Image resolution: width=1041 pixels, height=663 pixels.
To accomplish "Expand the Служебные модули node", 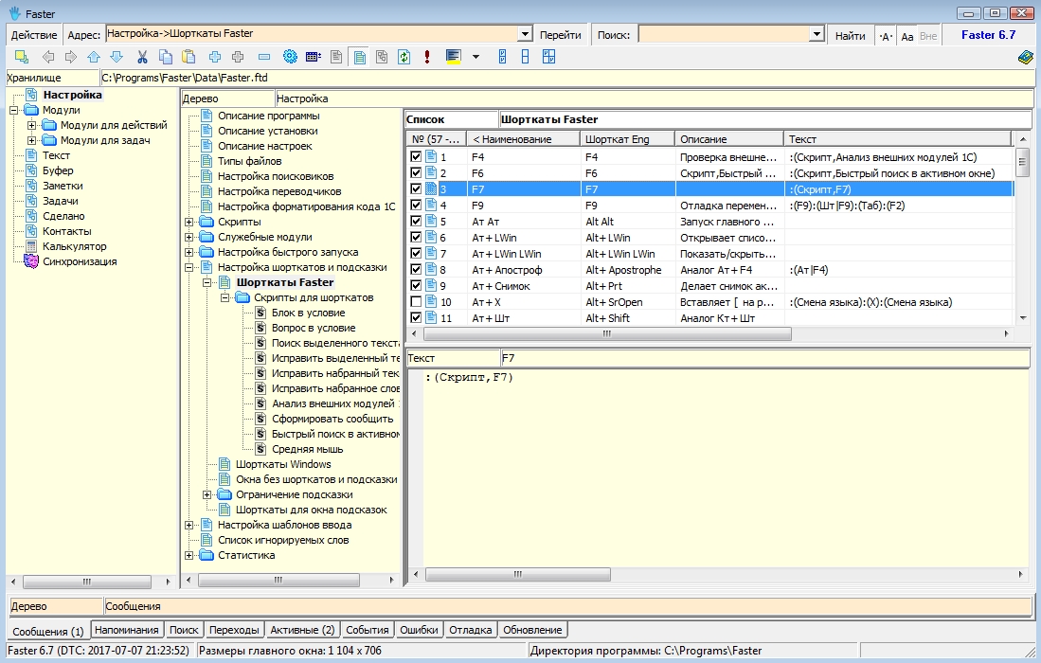I will click(189, 237).
